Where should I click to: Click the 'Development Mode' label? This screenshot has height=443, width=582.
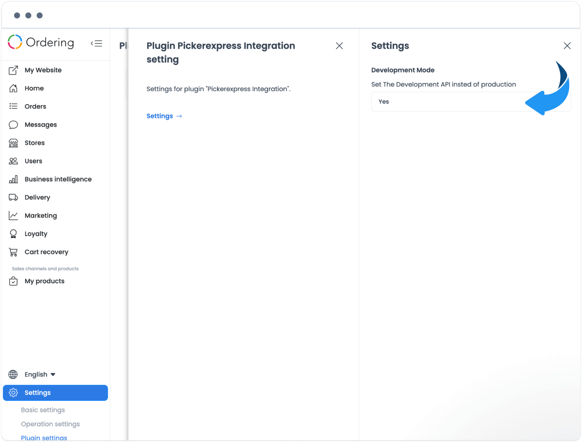coord(403,70)
